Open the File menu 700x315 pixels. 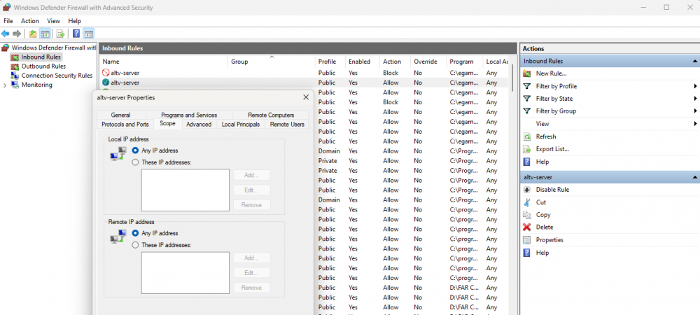pyautogui.click(x=8, y=21)
